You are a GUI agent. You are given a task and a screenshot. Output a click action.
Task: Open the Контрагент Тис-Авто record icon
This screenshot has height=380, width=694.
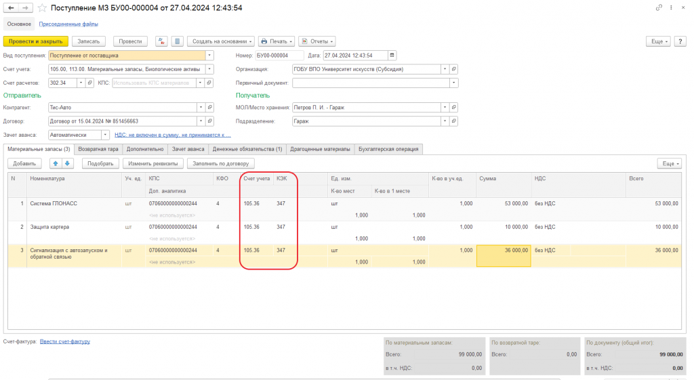[210, 108]
